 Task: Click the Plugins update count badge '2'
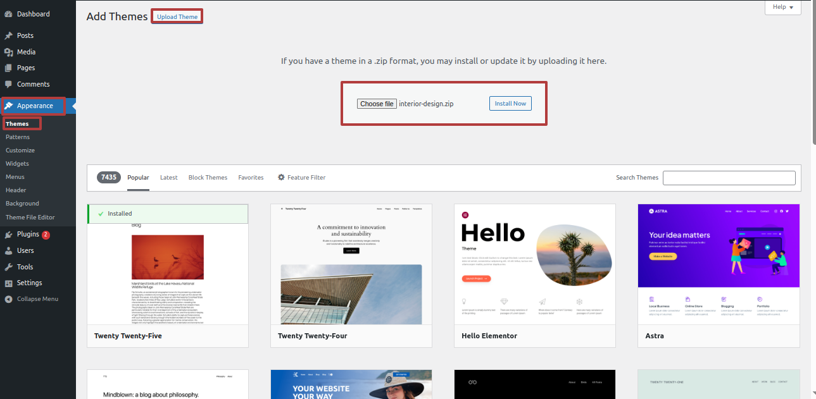pos(46,235)
